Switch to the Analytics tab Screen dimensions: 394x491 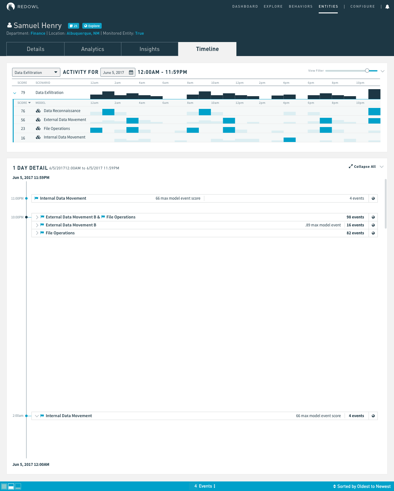tap(93, 49)
